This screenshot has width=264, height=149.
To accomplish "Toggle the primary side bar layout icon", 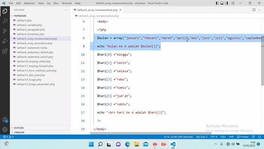I will [x=217, y=3].
